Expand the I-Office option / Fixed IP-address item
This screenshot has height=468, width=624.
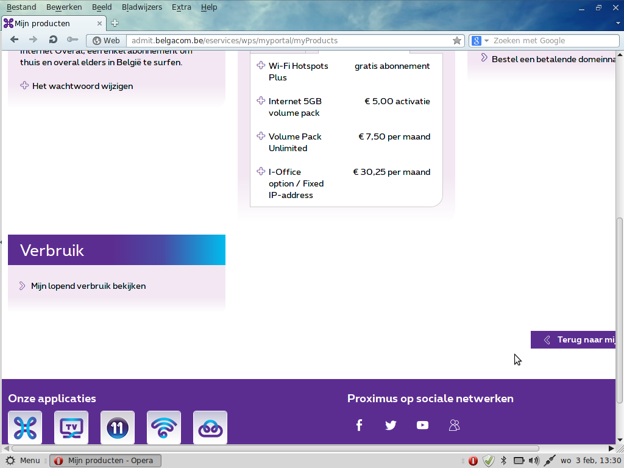pyautogui.click(x=261, y=172)
